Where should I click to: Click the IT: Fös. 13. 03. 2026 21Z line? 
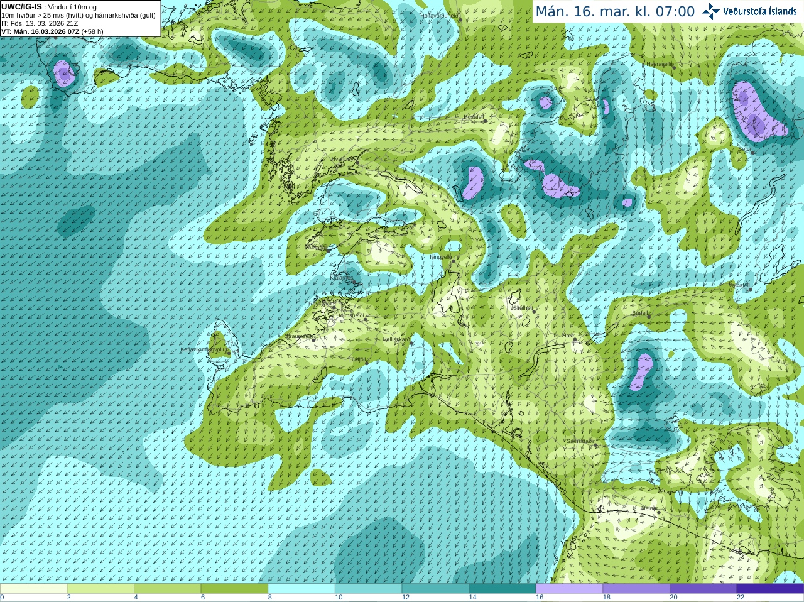click(40, 23)
